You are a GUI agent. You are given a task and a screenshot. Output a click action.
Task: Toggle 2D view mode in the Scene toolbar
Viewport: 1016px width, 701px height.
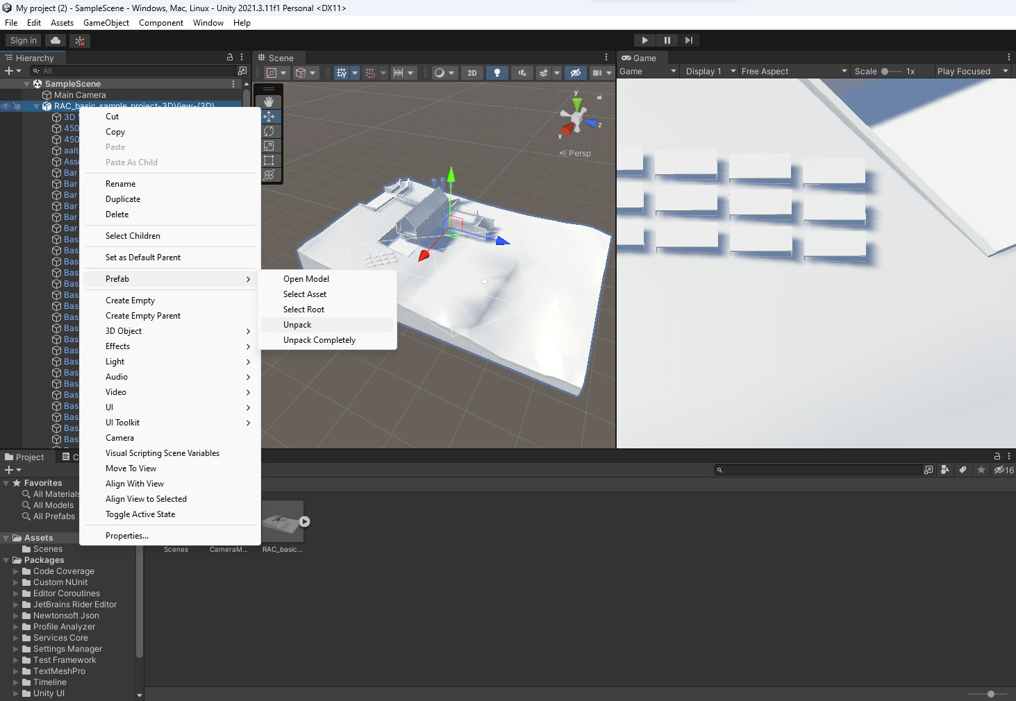click(472, 72)
